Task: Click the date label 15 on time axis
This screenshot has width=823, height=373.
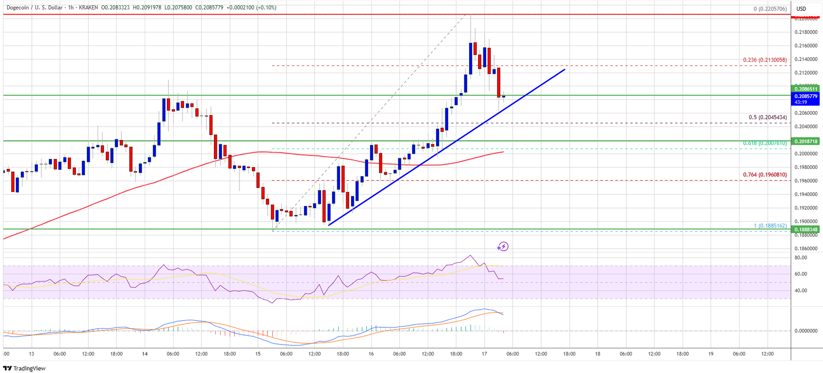Action: (x=258, y=354)
